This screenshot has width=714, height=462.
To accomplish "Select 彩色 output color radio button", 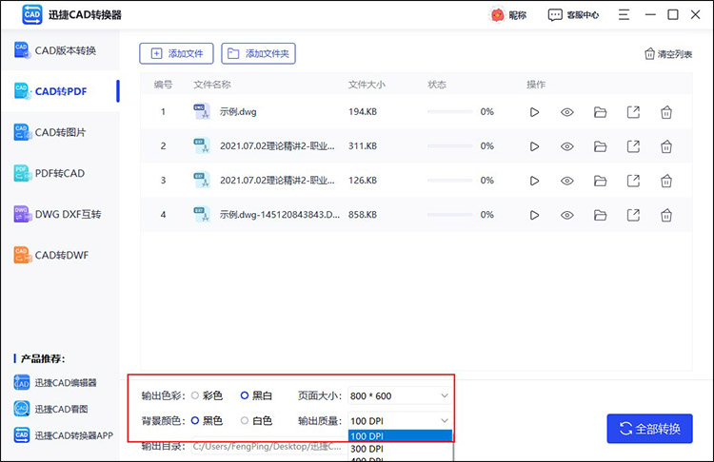I will pos(195,395).
